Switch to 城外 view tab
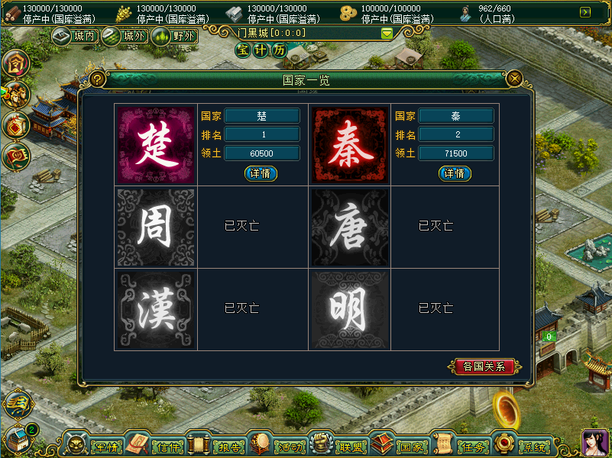Viewport: 612px width, 458px height. [x=125, y=37]
